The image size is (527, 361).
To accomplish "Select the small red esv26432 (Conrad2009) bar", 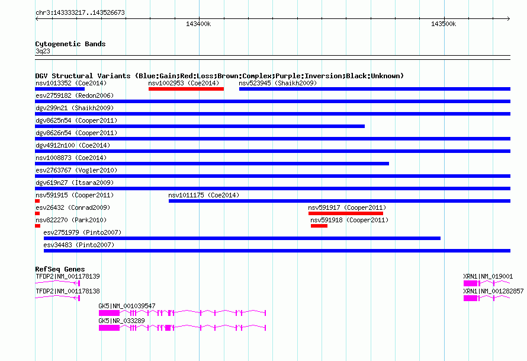I will point(37,213).
